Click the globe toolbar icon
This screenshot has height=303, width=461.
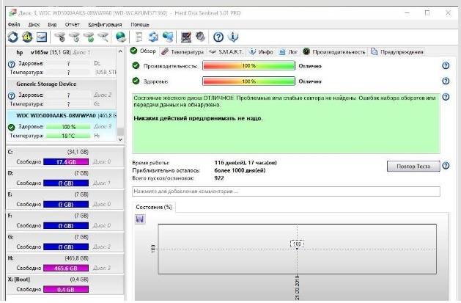click(121, 37)
